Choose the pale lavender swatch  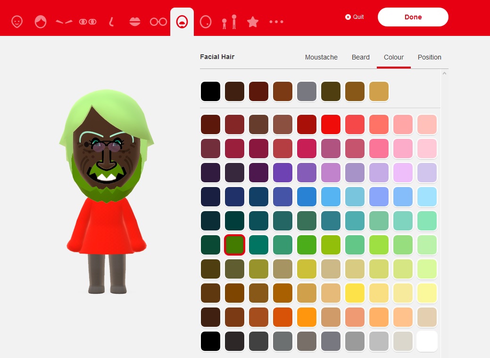[427, 172]
